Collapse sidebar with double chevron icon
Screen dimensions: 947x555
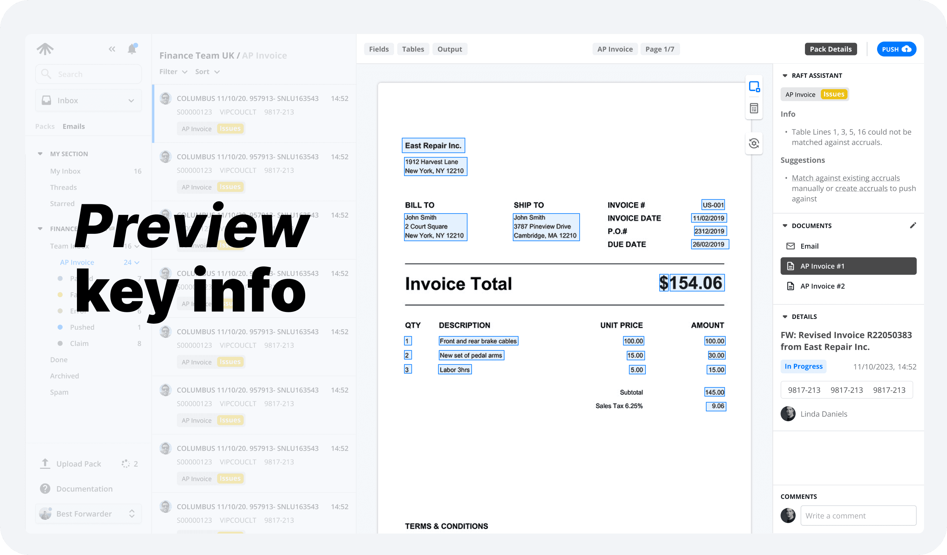112,49
